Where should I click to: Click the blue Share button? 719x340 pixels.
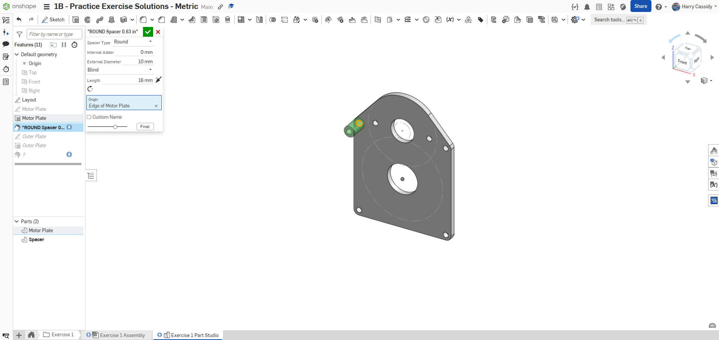(641, 6)
